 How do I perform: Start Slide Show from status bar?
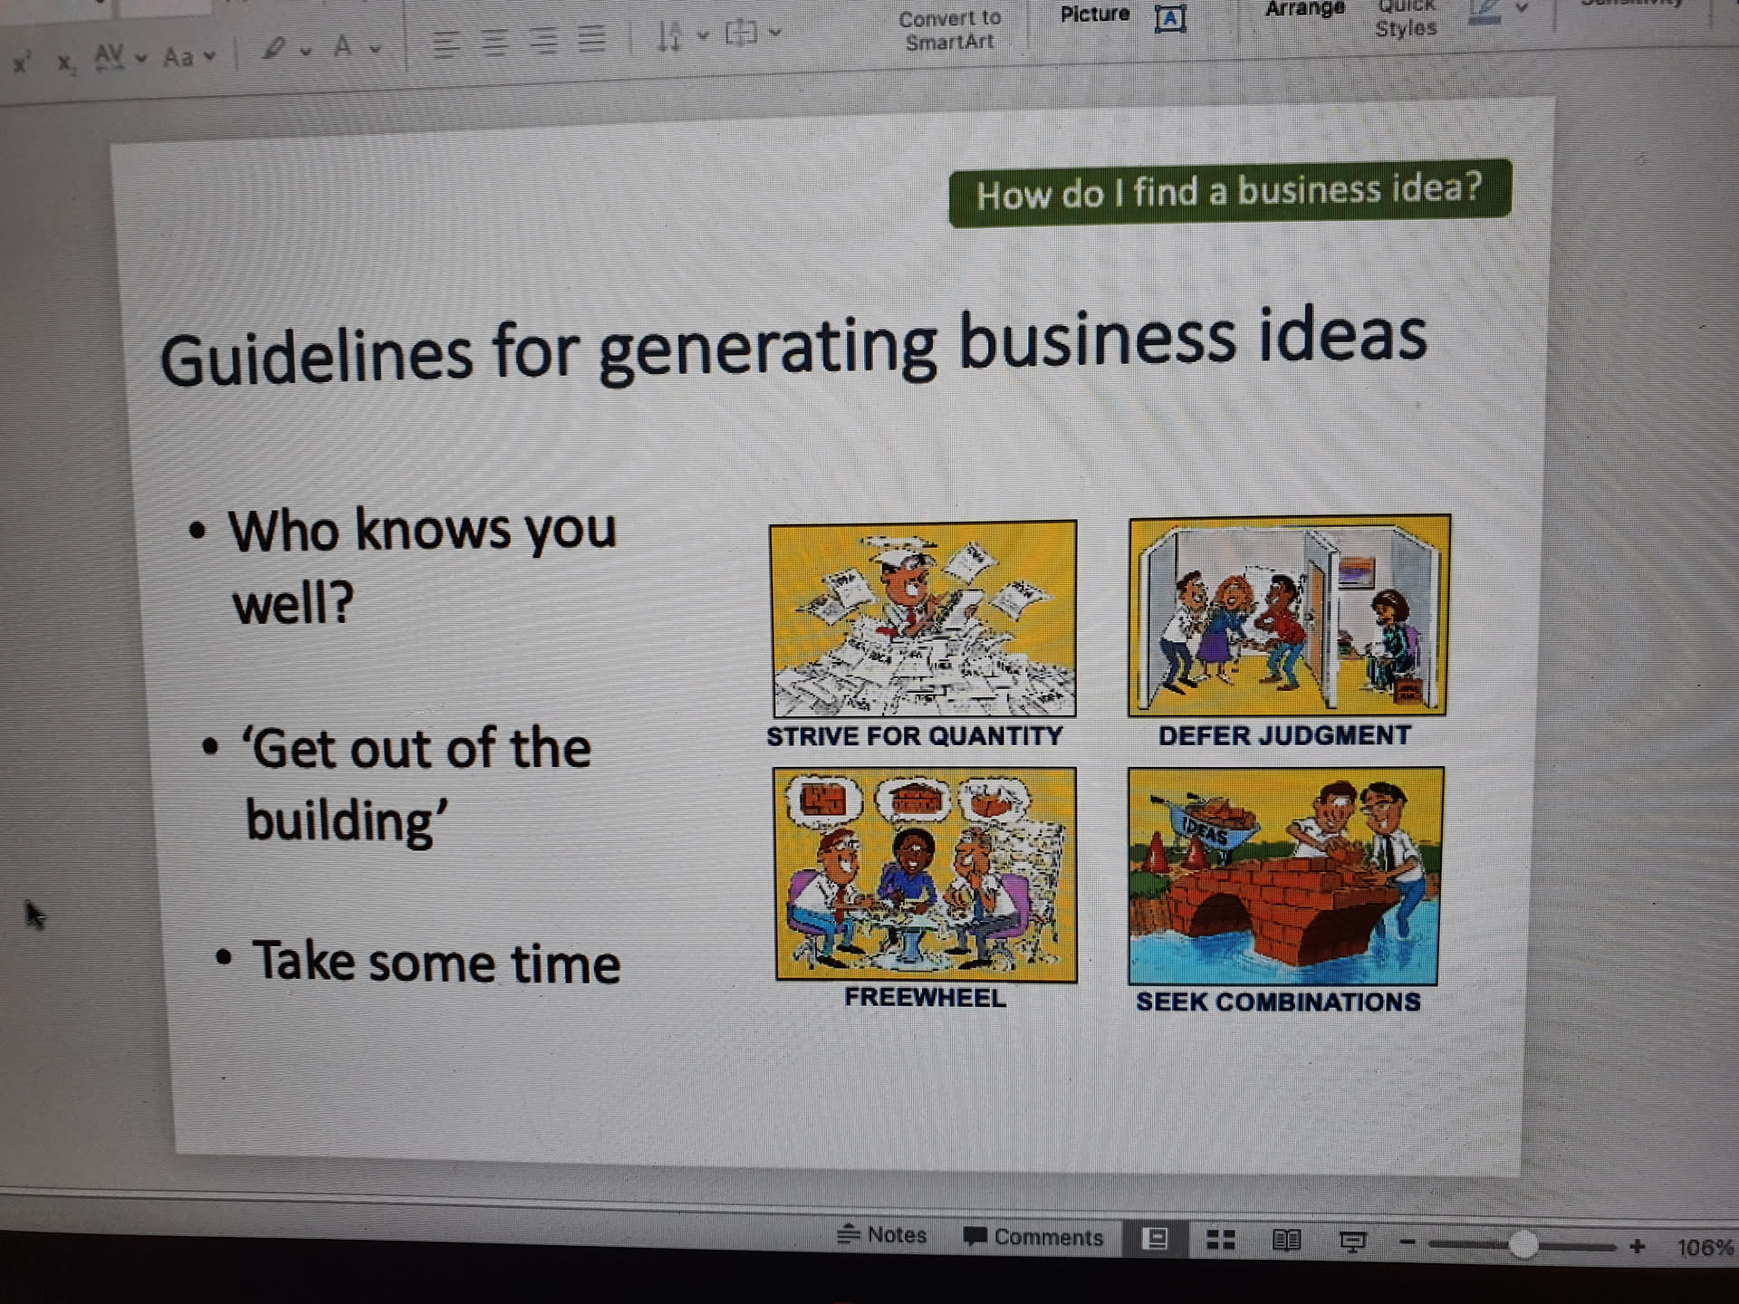[1352, 1242]
